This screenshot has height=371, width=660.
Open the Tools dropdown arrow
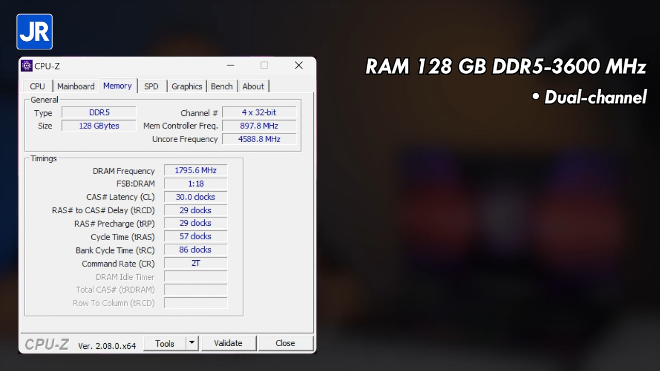pos(192,343)
